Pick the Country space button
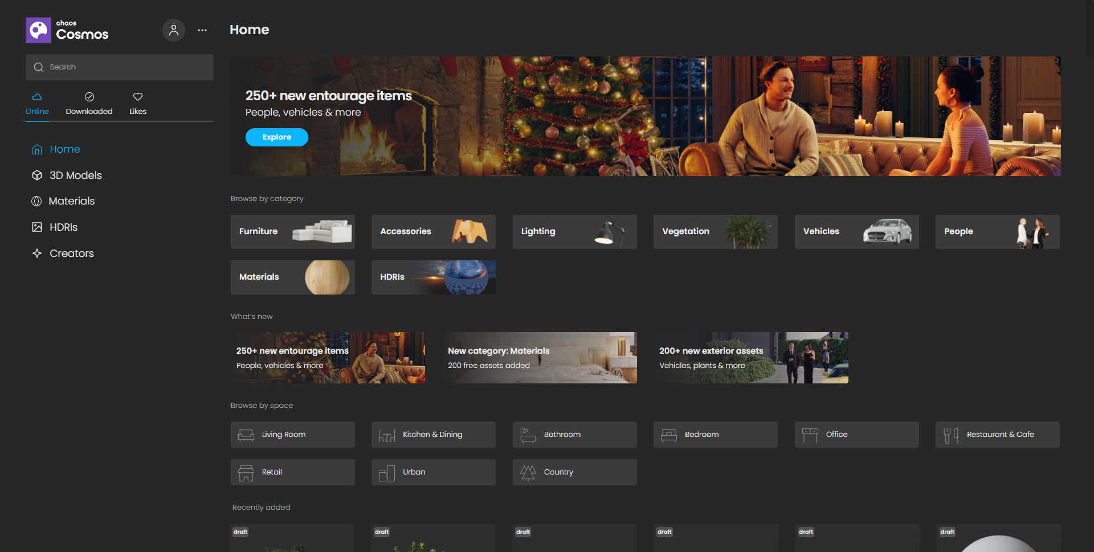 (574, 472)
